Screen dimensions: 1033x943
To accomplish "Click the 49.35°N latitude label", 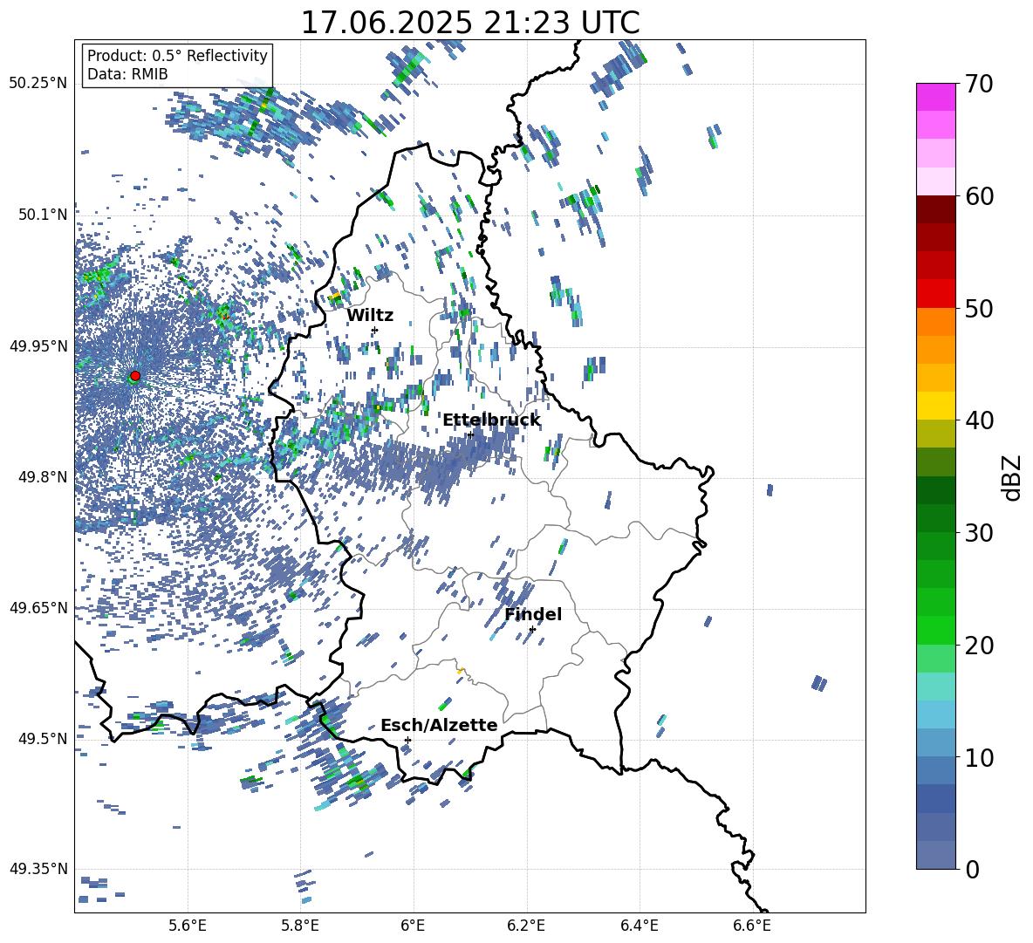I will coord(38,869).
